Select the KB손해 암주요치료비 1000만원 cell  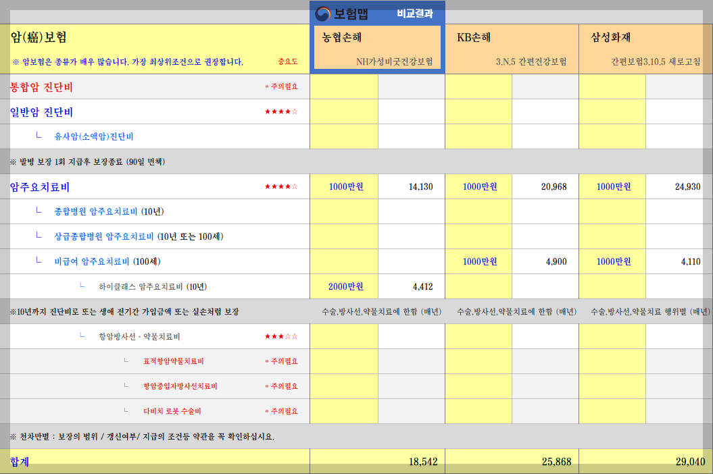(x=478, y=186)
